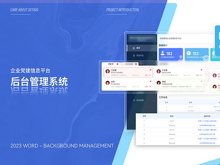Switch to the 待审批 tab
220x165 pixels.
tap(111, 64)
